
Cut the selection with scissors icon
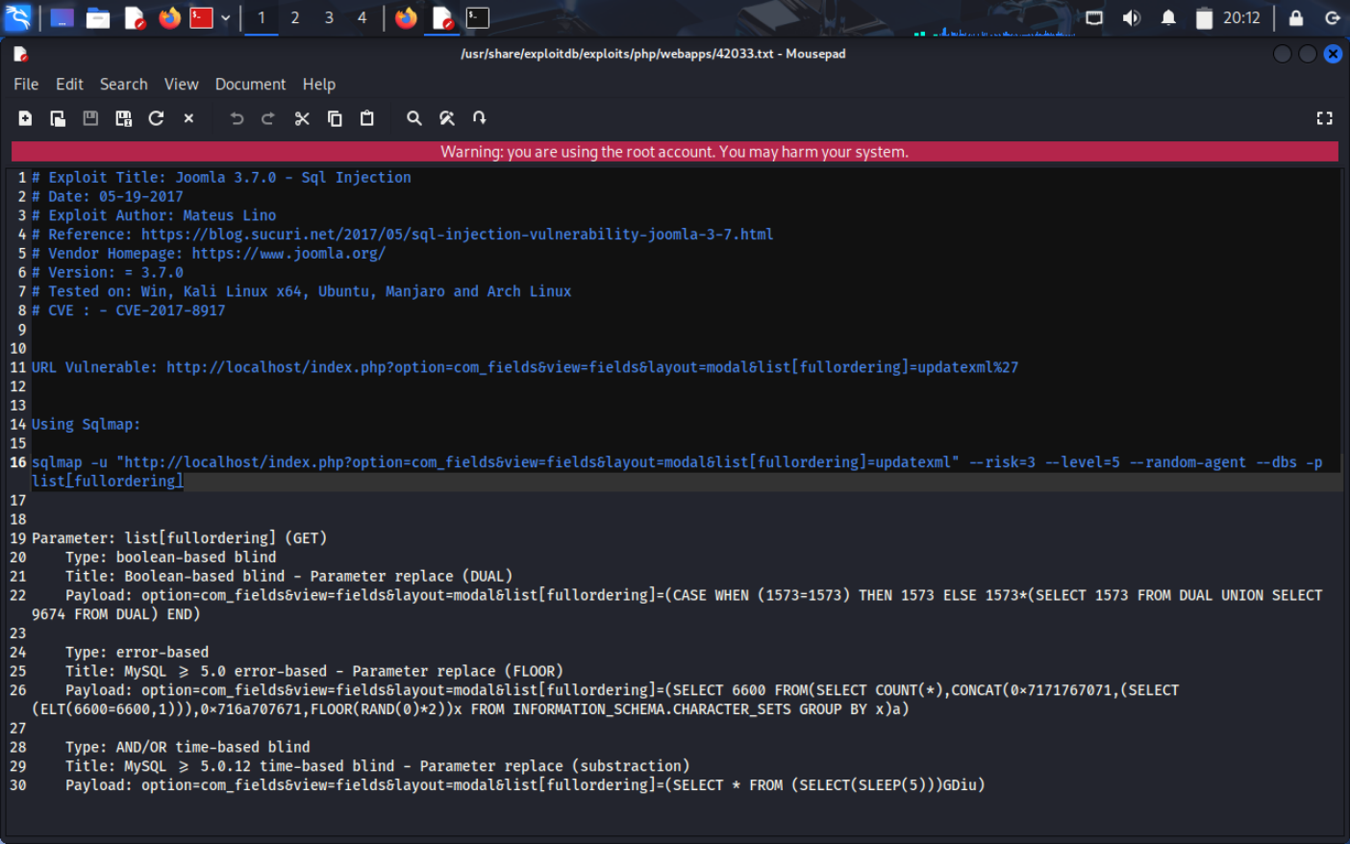pos(302,118)
